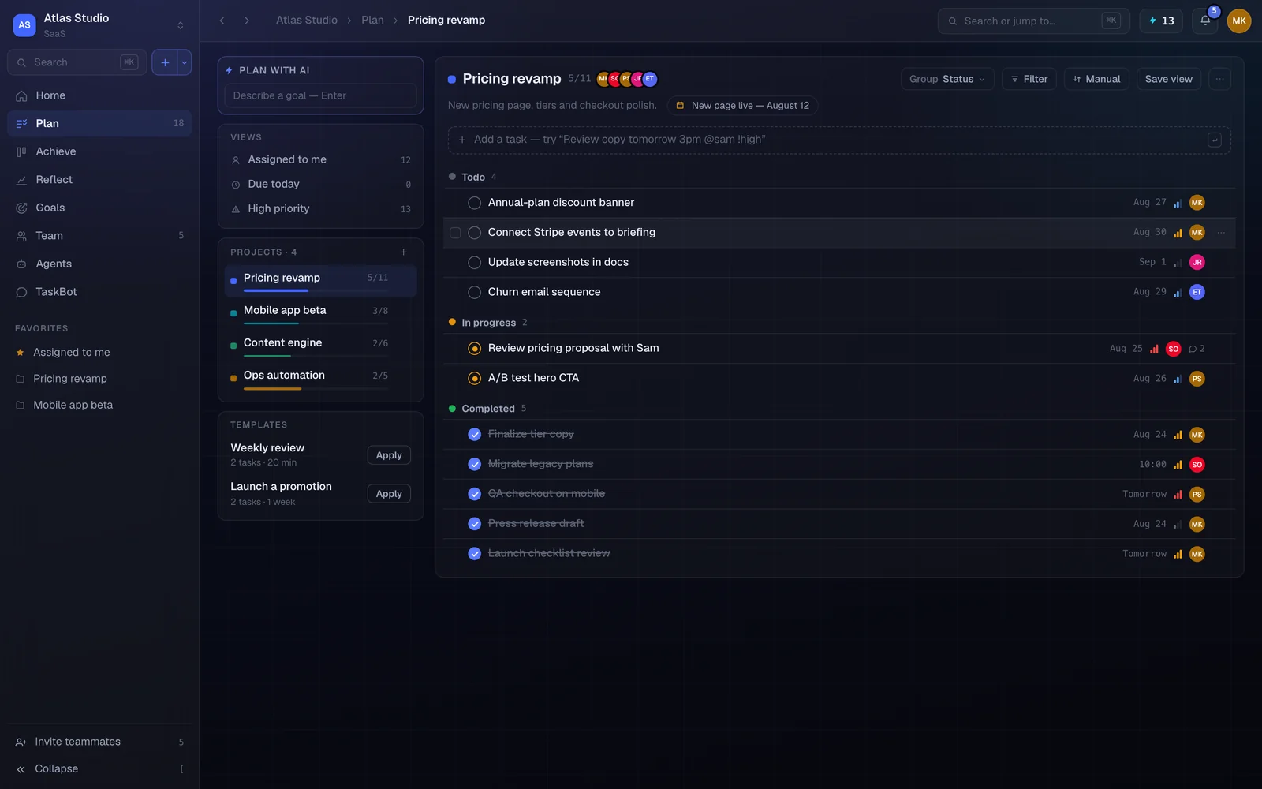Tick the selection box on Connect Stripe row
The width and height of the screenshot is (1262, 789).
455,233
